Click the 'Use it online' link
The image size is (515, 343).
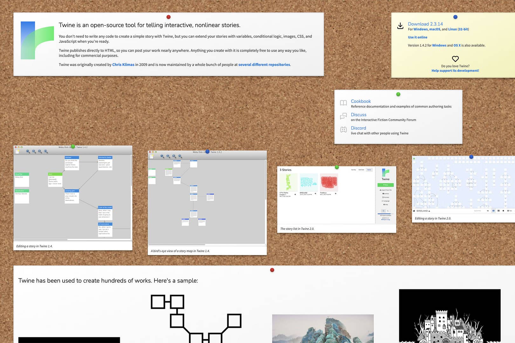417,37
